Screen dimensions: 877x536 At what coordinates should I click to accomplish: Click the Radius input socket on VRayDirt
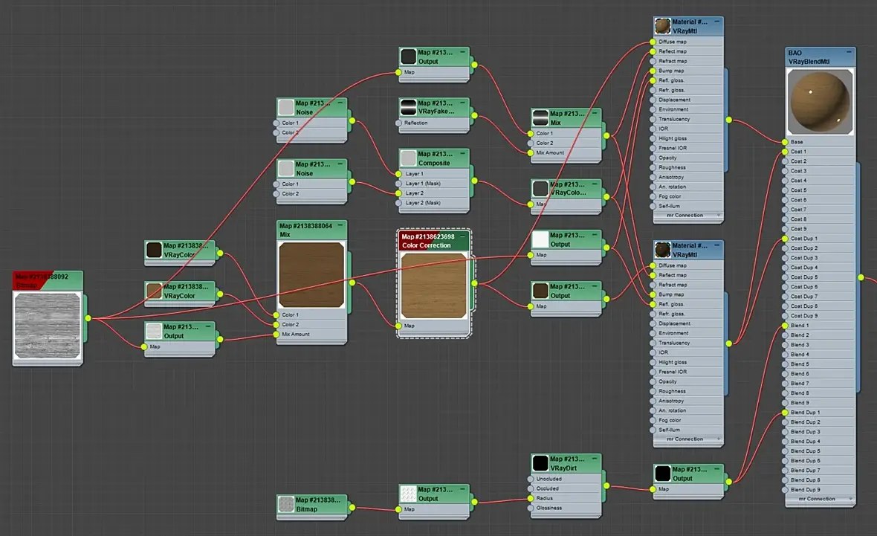pos(531,498)
